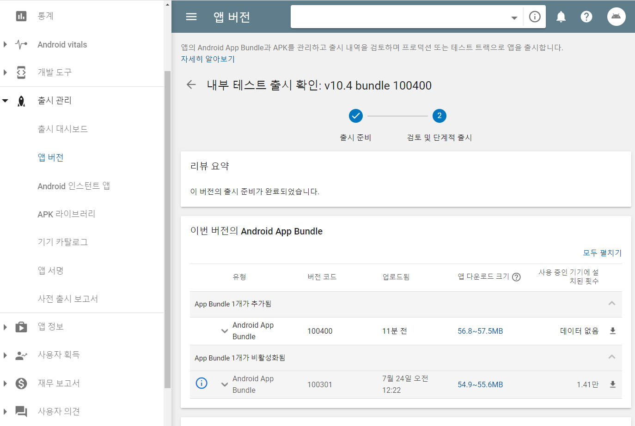
Task: Click the sidebar scroll-up arrow
Action: (167, 4)
